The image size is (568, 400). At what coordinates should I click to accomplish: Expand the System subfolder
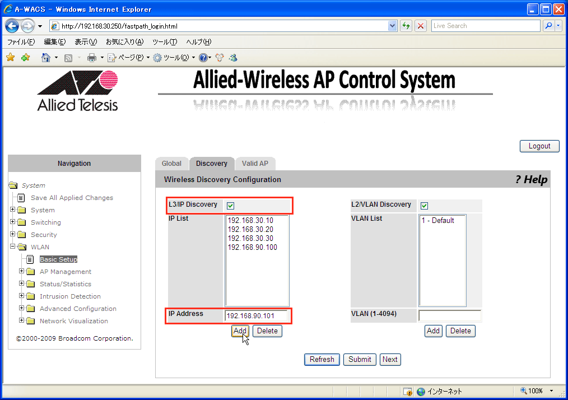coord(13,210)
